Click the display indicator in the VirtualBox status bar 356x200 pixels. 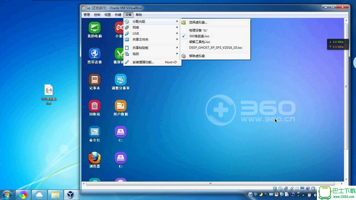(x=302, y=188)
